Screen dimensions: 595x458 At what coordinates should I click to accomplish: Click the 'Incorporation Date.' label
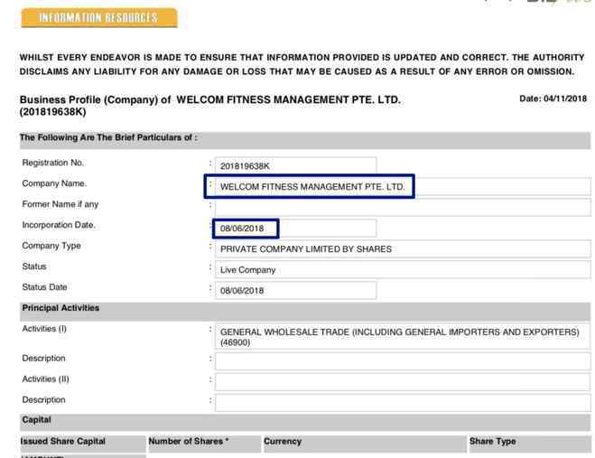pyautogui.click(x=59, y=225)
